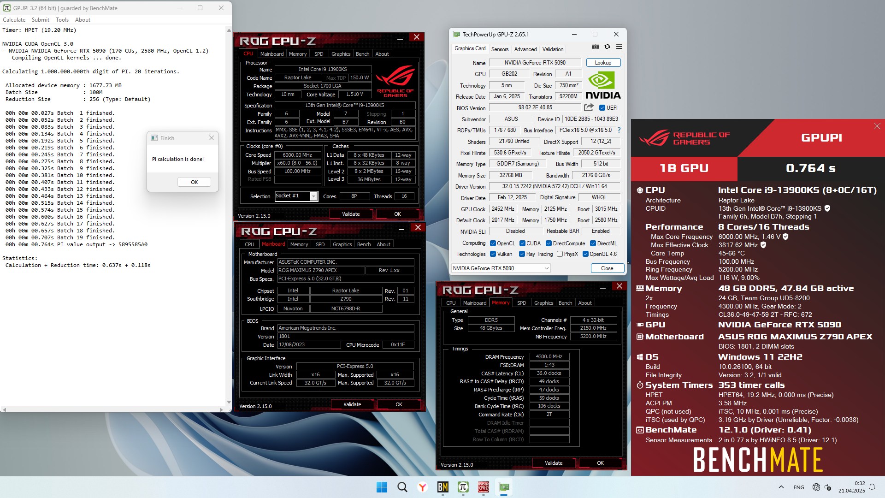Click the ENG language indicator
This screenshot has width=885, height=498.
point(799,487)
